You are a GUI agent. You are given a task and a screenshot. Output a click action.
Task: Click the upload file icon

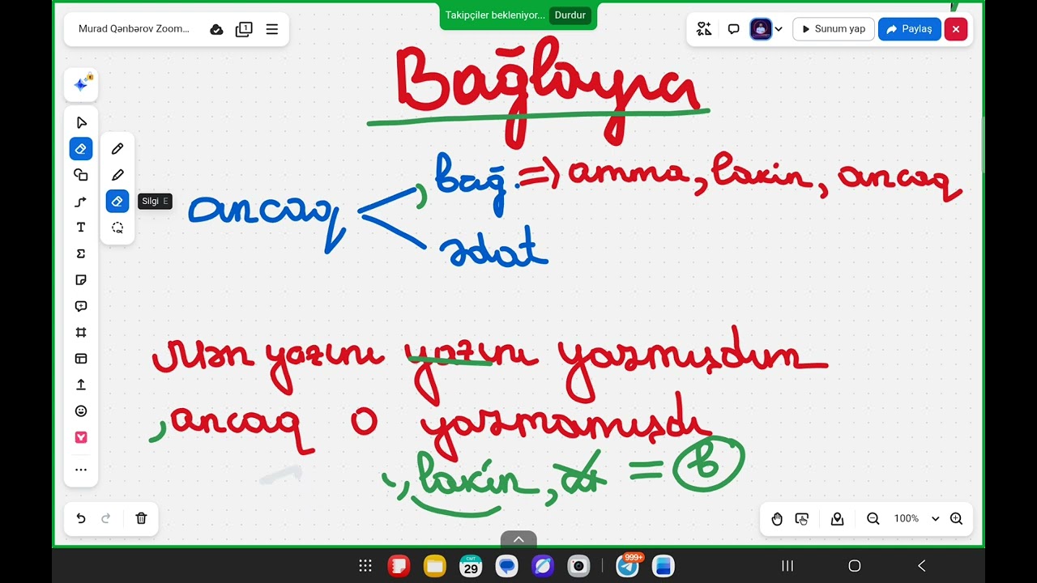81,385
